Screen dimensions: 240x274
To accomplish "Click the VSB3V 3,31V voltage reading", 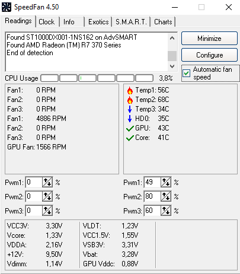I will [x=110, y=245].
